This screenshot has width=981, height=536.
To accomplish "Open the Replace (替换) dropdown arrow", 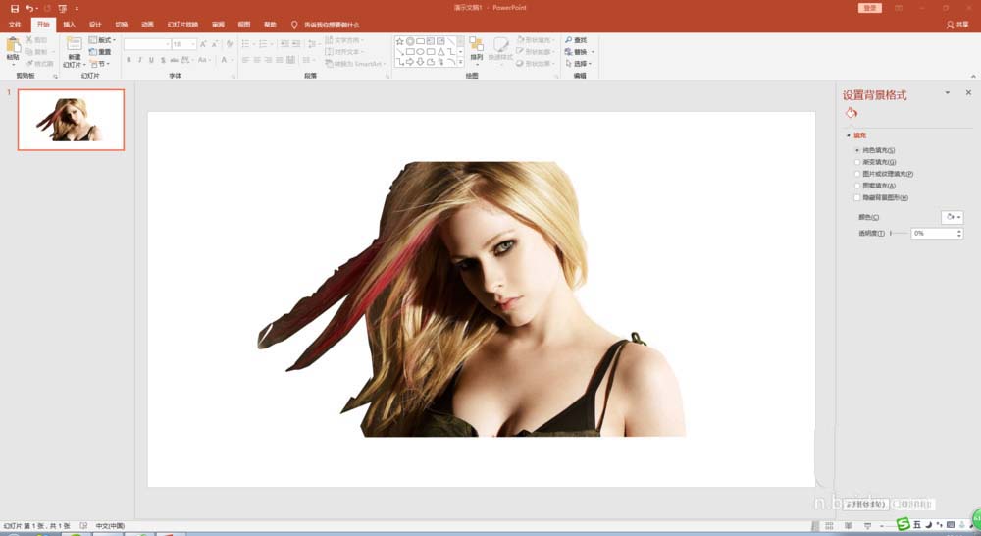I will coord(594,52).
